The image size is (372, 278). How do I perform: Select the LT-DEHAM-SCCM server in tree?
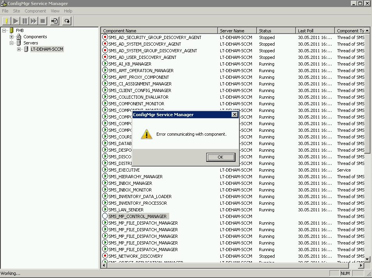(47, 49)
